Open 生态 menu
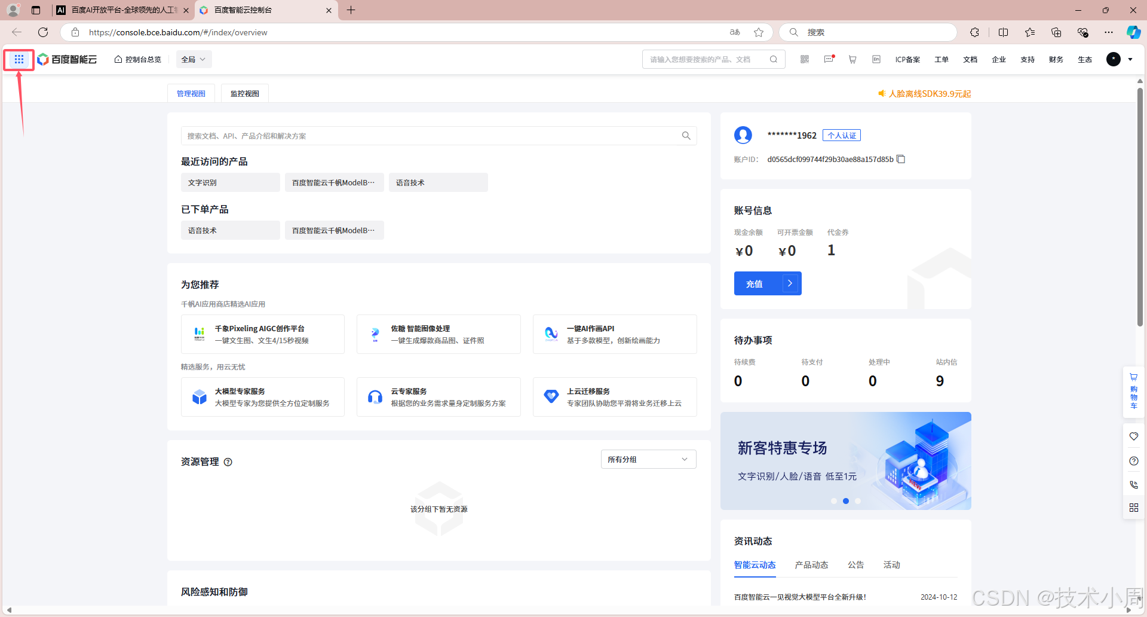Image resolution: width=1147 pixels, height=617 pixels. coord(1085,59)
